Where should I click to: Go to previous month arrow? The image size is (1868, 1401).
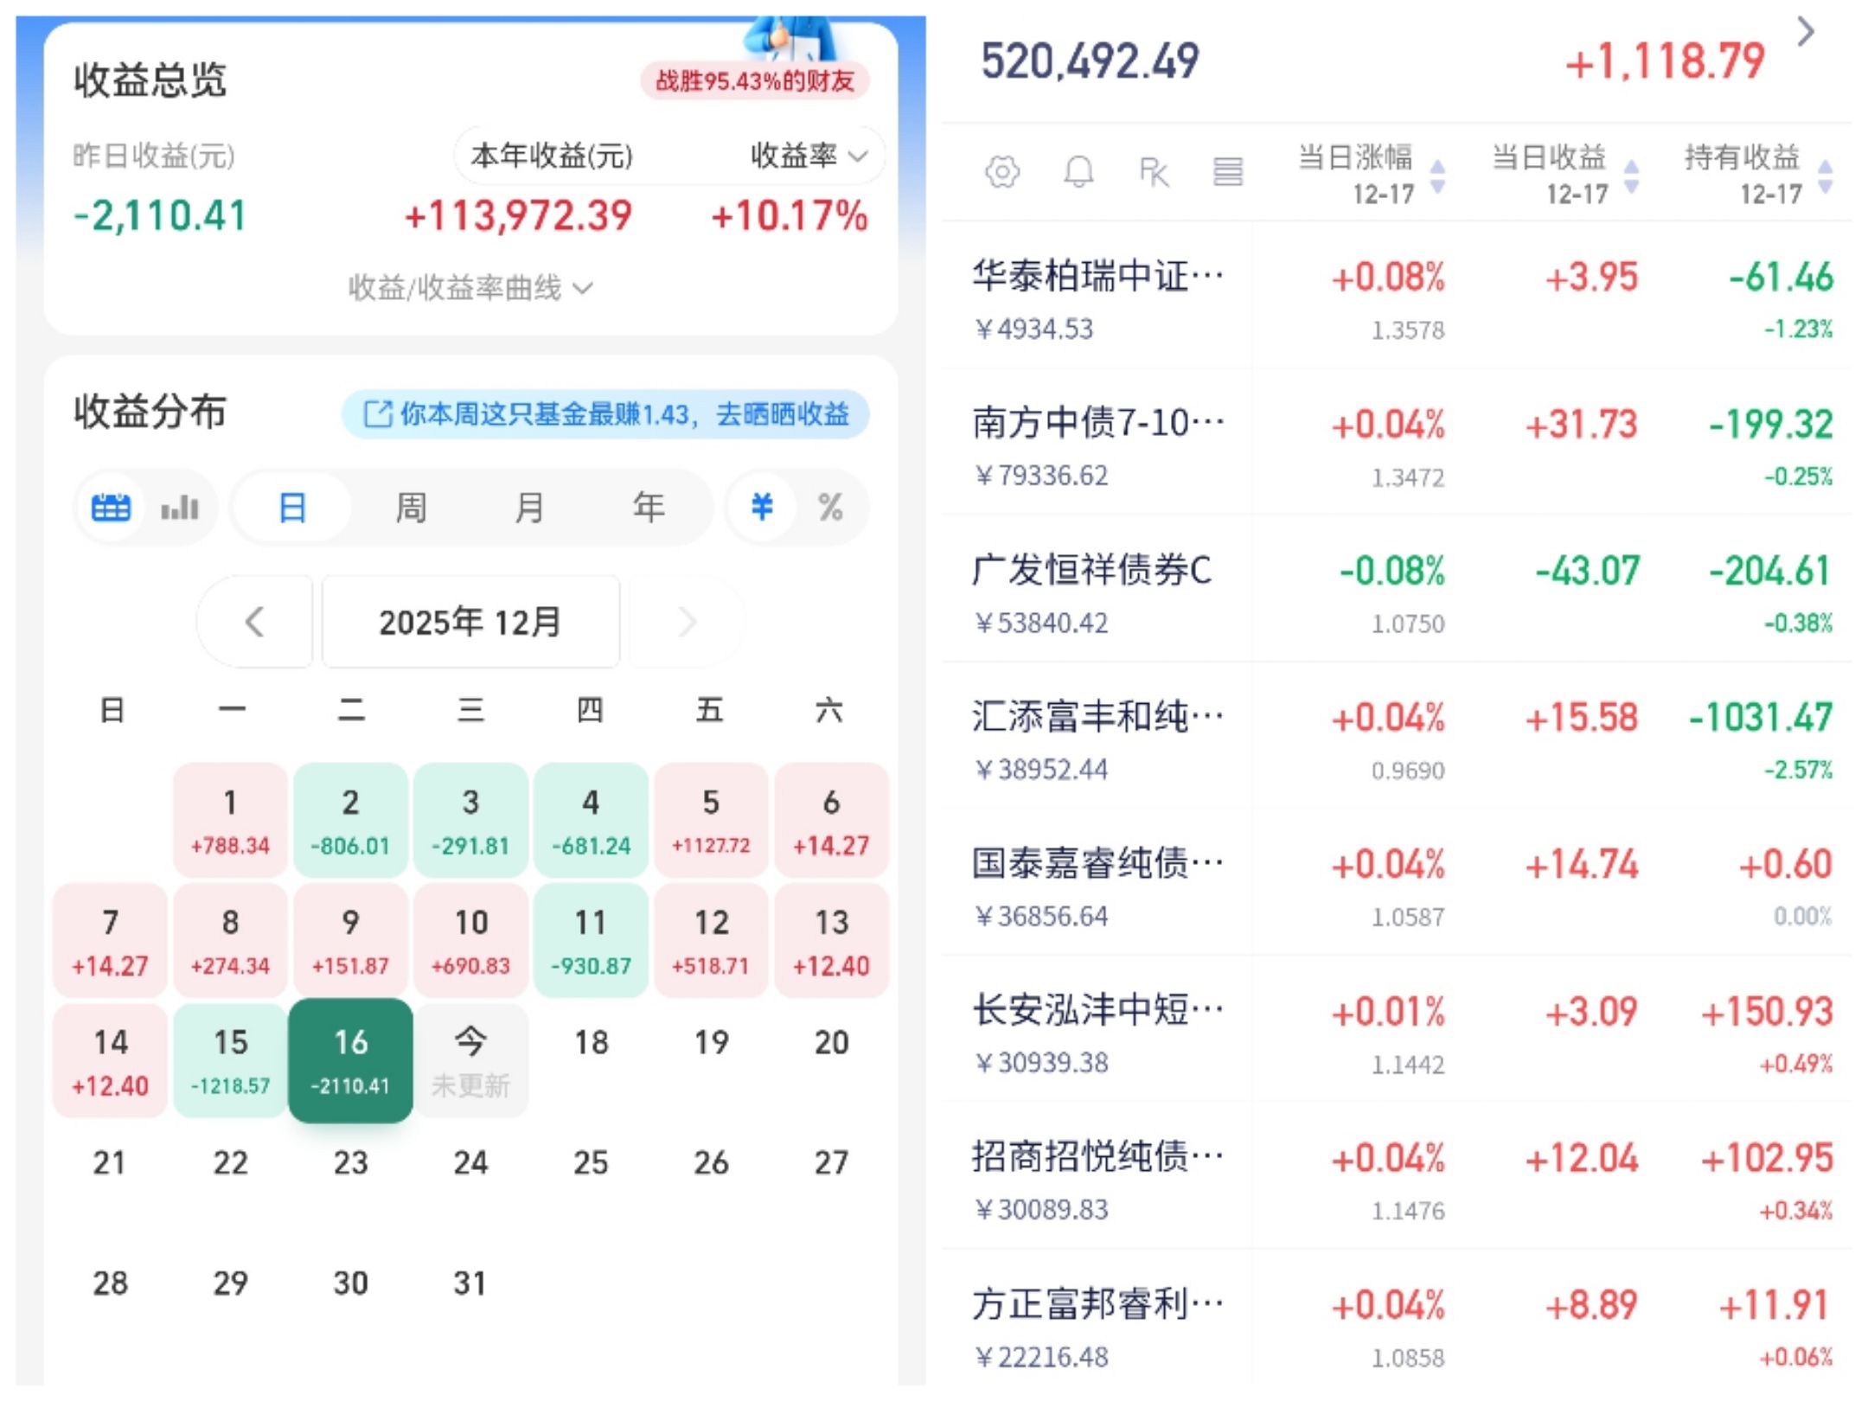point(254,622)
